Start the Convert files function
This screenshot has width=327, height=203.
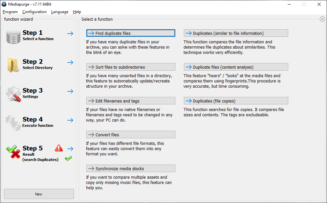(131, 135)
